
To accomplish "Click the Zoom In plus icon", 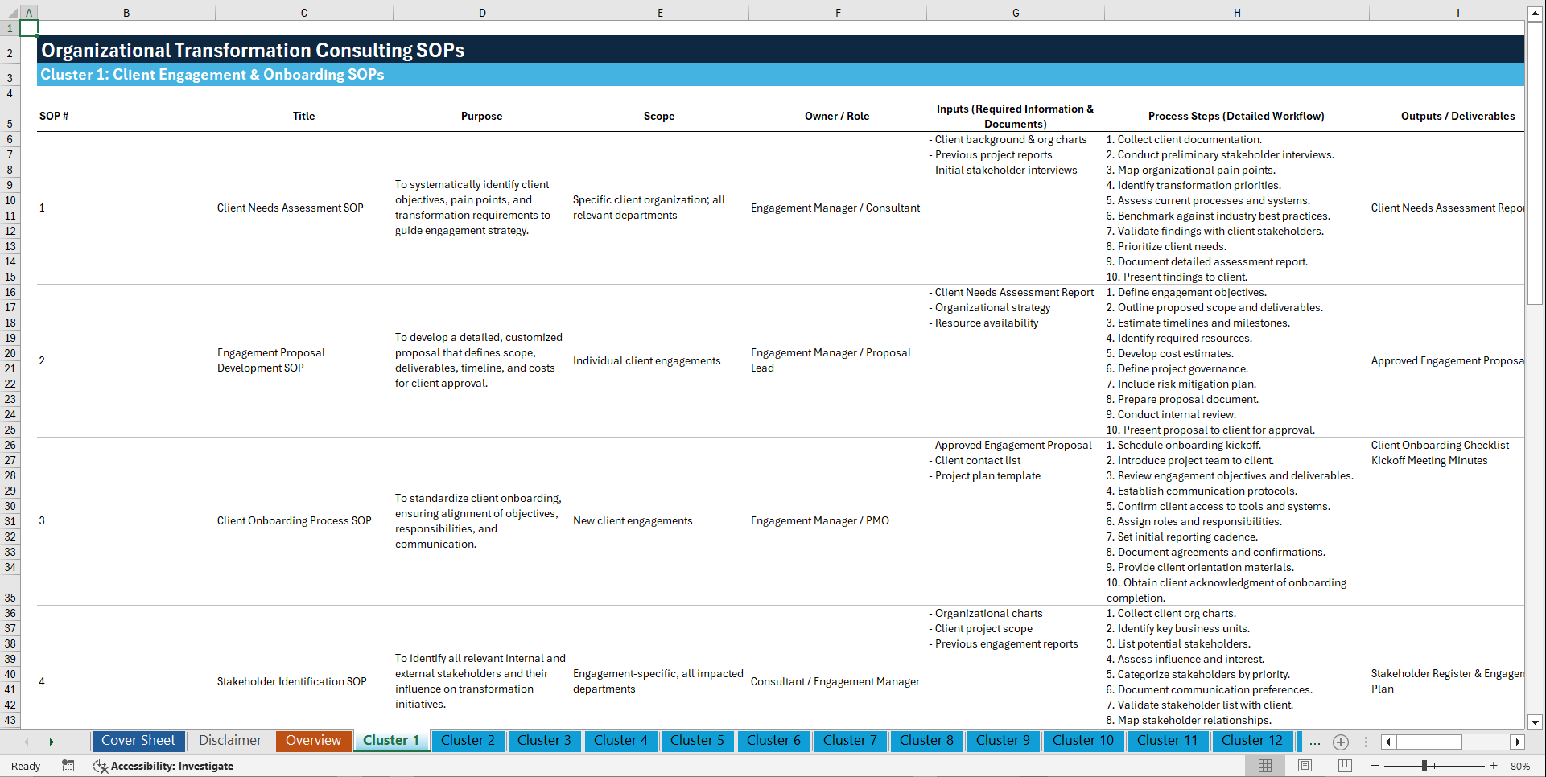I will [x=1494, y=766].
